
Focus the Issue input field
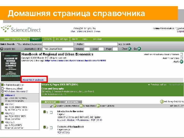tap(101, 49)
